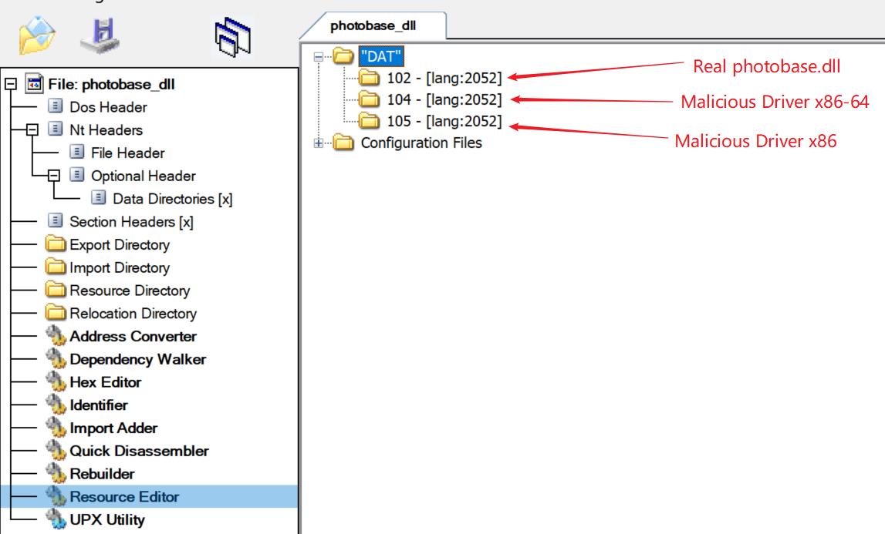
Task: Open the Identifier tool
Action: [99, 405]
